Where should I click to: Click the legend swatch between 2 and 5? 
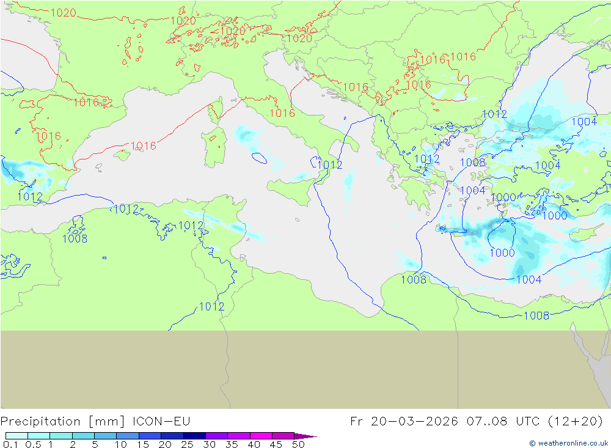pos(83,436)
